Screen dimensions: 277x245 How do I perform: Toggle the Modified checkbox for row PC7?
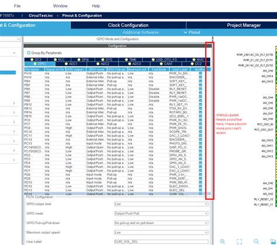tap(200, 124)
